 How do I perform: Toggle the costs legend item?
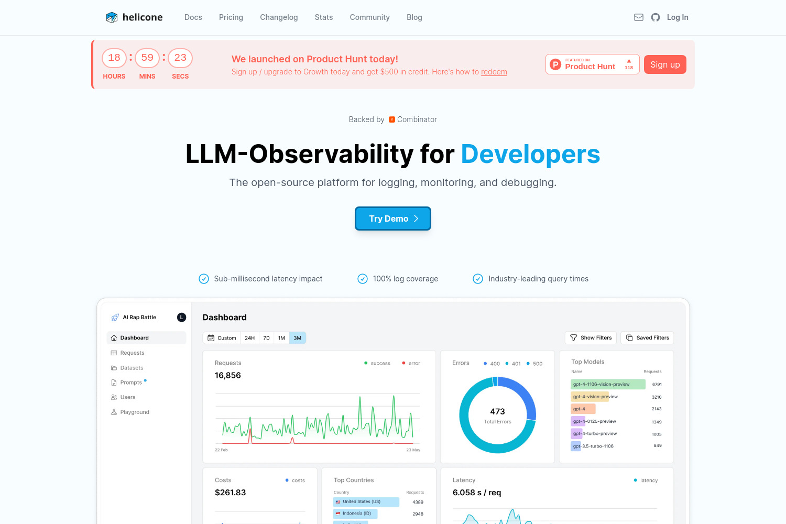coord(295,481)
